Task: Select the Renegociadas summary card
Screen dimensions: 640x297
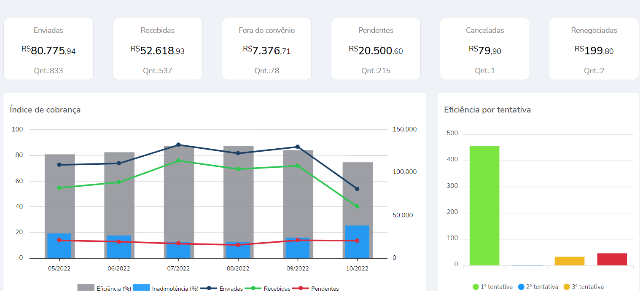Action: pyautogui.click(x=594, y=49)
